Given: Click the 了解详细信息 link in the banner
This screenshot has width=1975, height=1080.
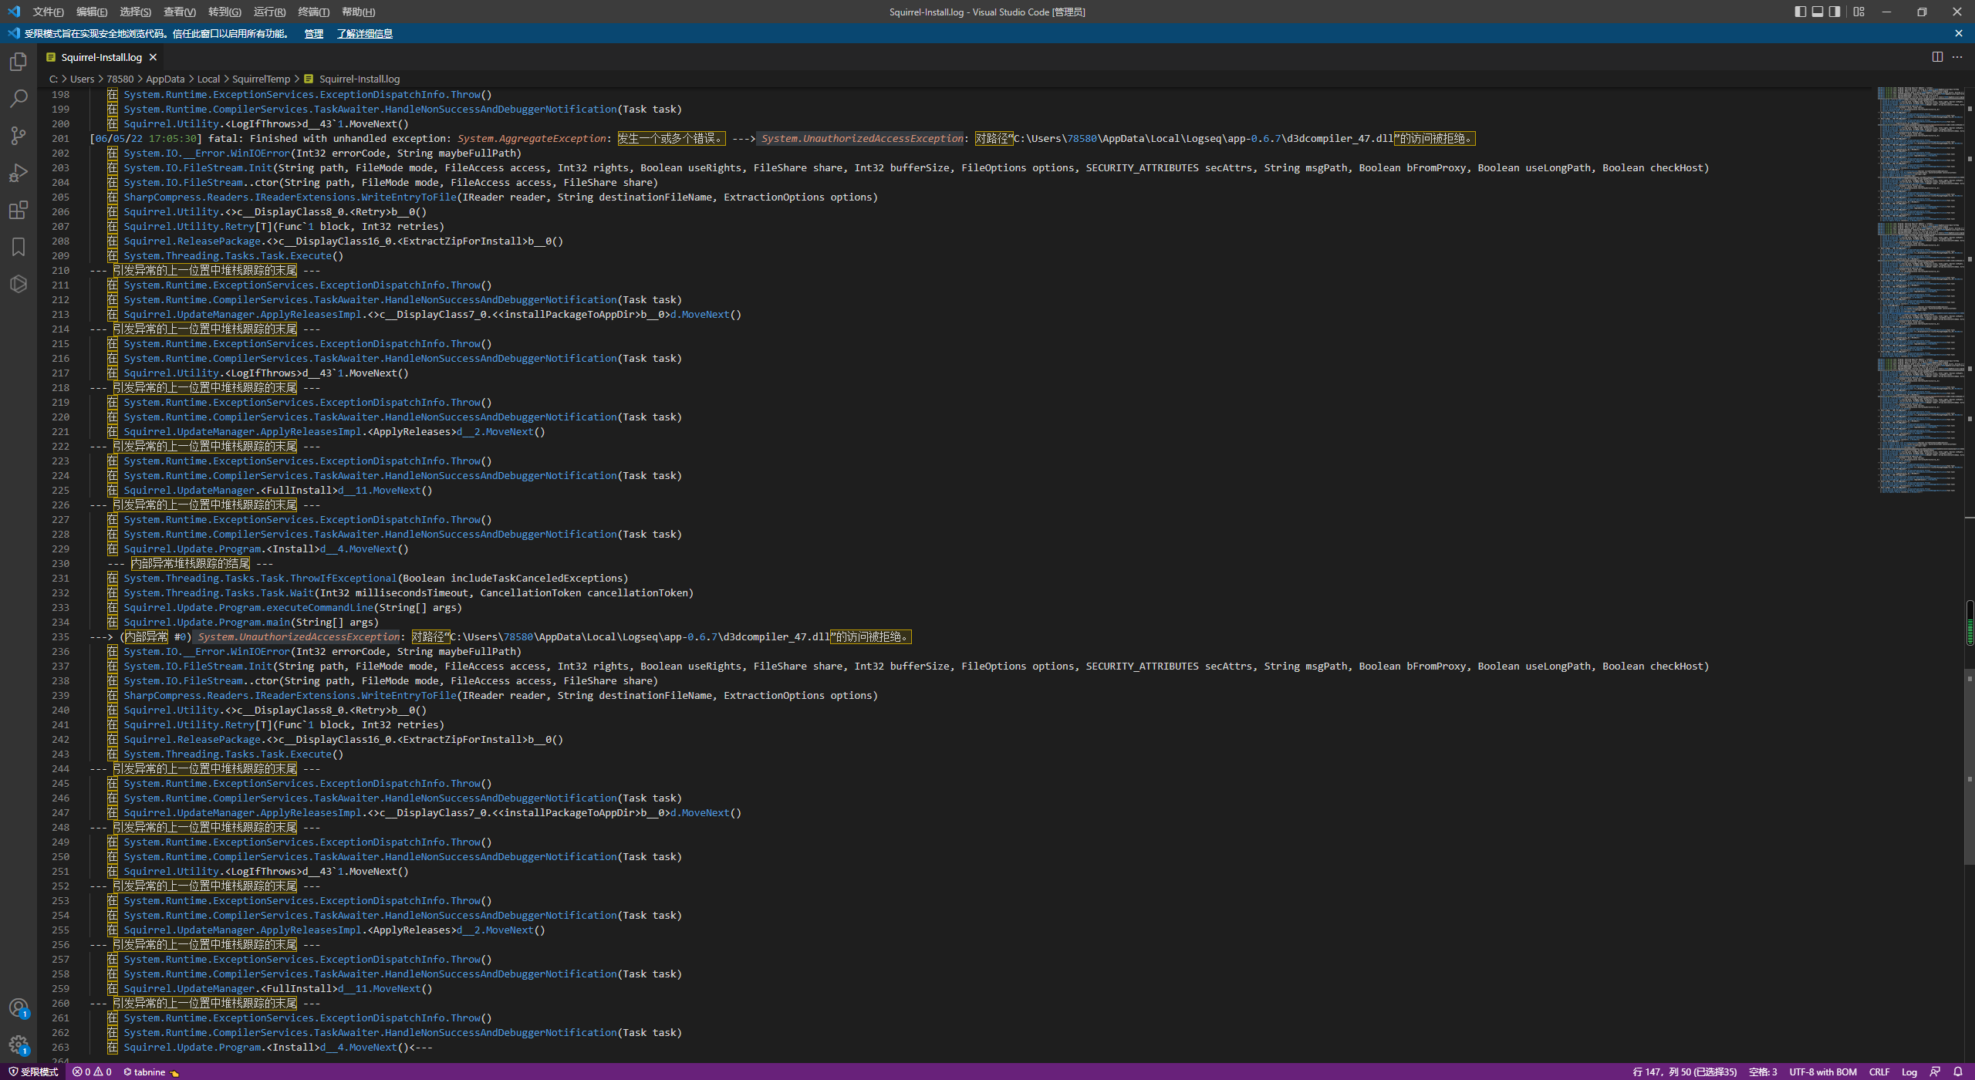Looking at the screenshot, I should tap(364, 33).
